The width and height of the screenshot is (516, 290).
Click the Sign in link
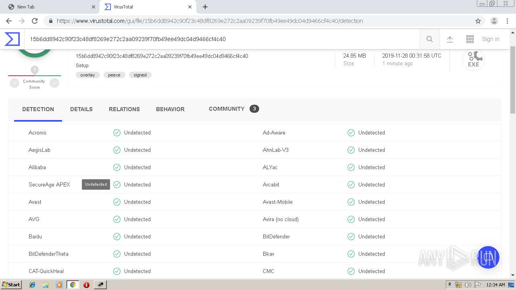pos(491,39)
